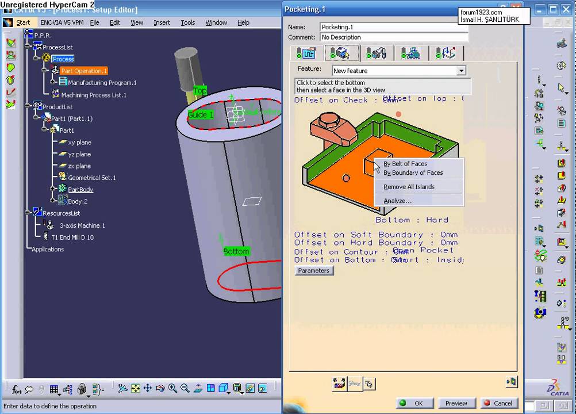
Task: Open the Feature combo box dropdown arrow
Action: (461, 71)
